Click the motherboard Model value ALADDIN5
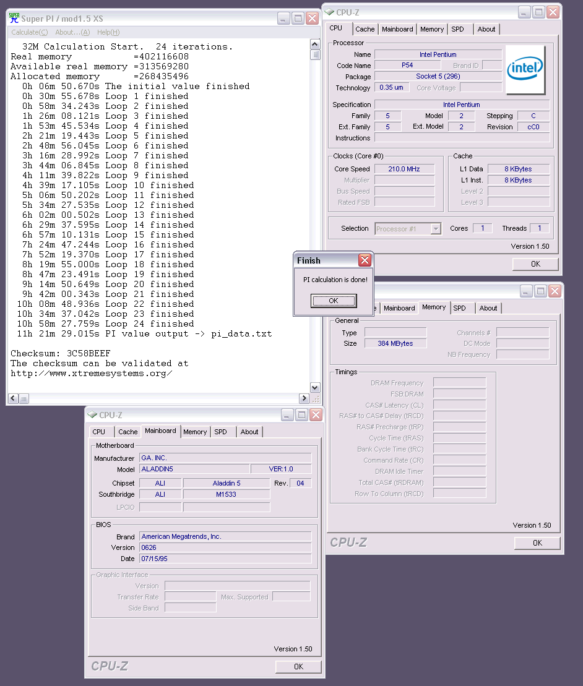 coord(194,469)
